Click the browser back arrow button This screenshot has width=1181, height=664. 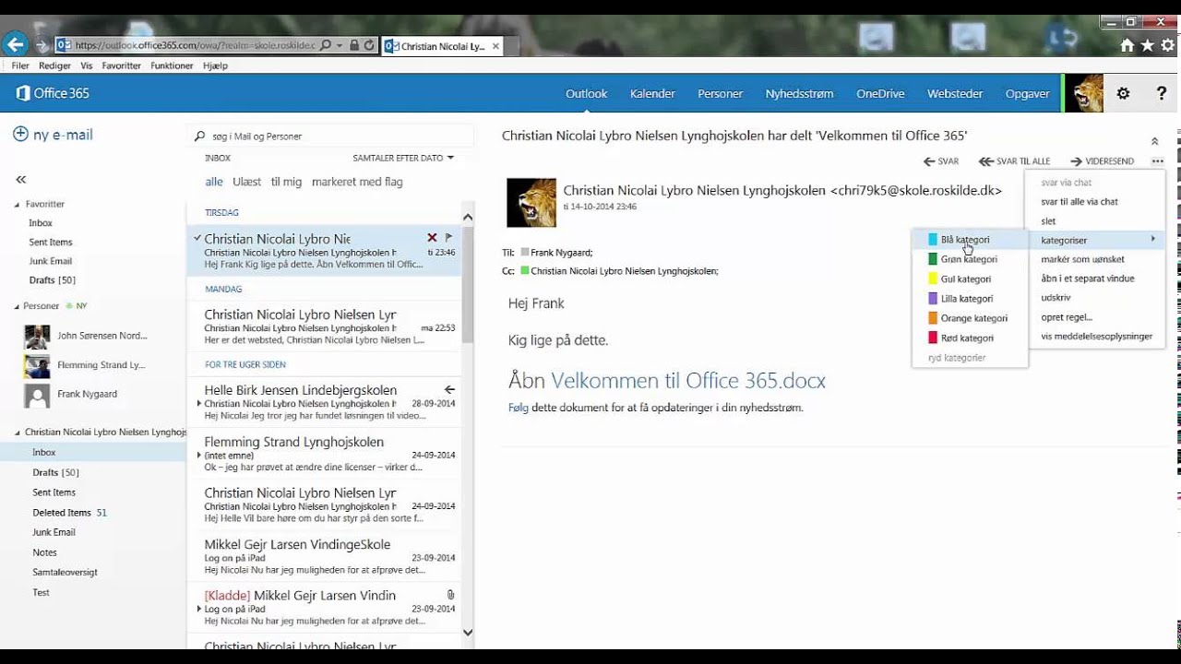[x=15, y=43]
